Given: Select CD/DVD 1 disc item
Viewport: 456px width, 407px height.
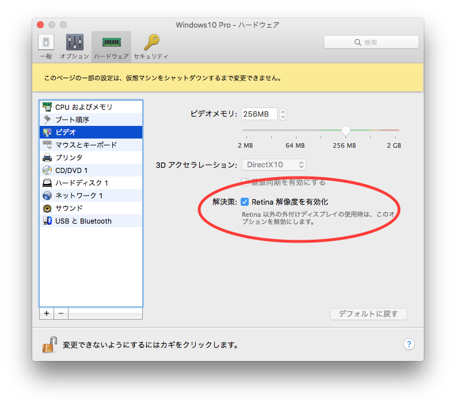Looking at the screenshot, I should click(91, 170).
